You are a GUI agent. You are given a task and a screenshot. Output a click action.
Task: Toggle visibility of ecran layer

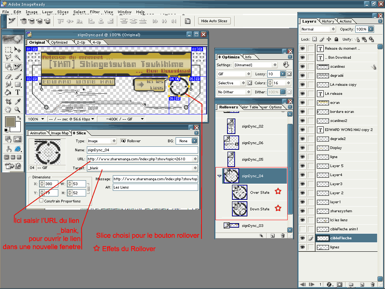(303, 103)
